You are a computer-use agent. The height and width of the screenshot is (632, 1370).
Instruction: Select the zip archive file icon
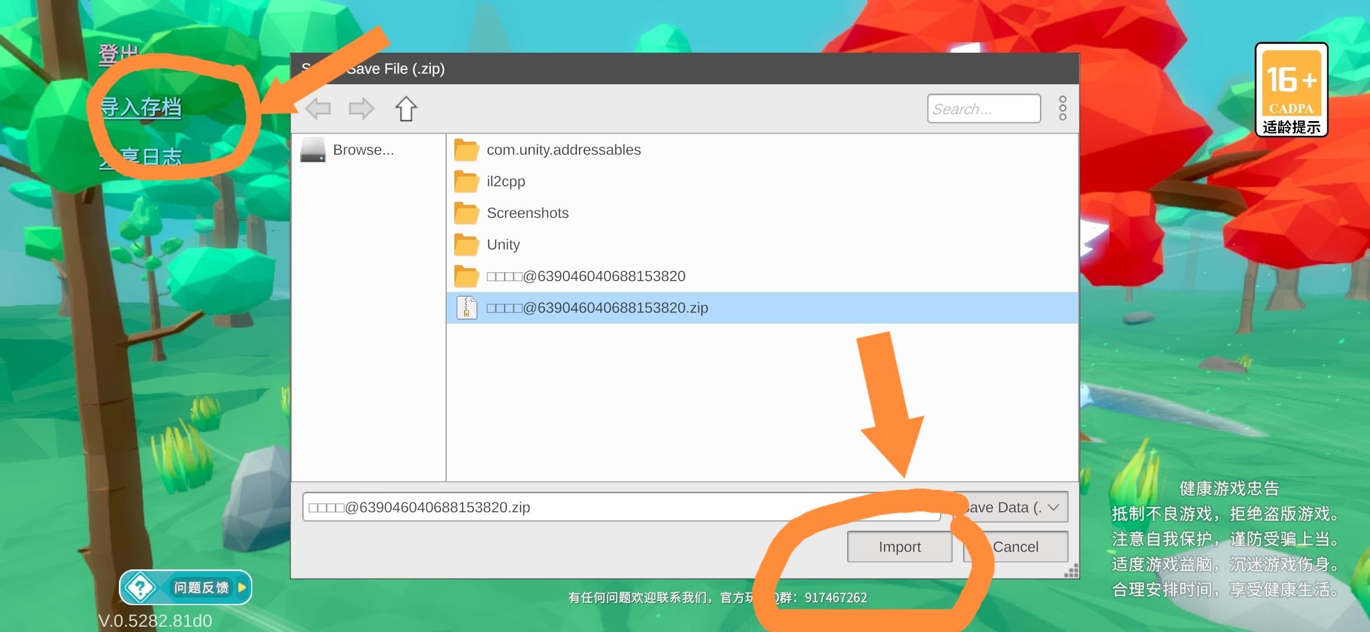point(467,308)
